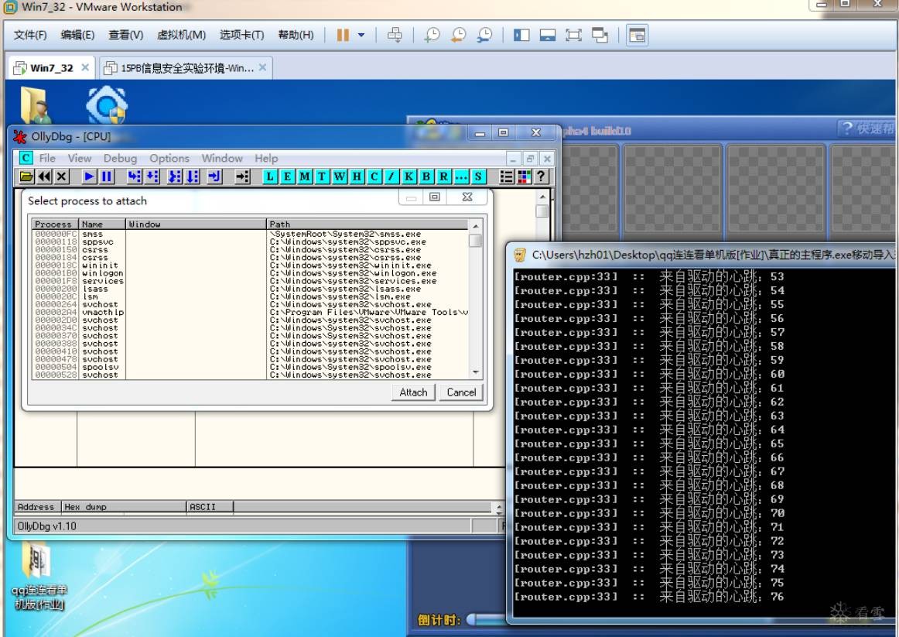Open VMware 选项卡(T) menu
Screen dimensions: 899x637
[x=242, y=35]
